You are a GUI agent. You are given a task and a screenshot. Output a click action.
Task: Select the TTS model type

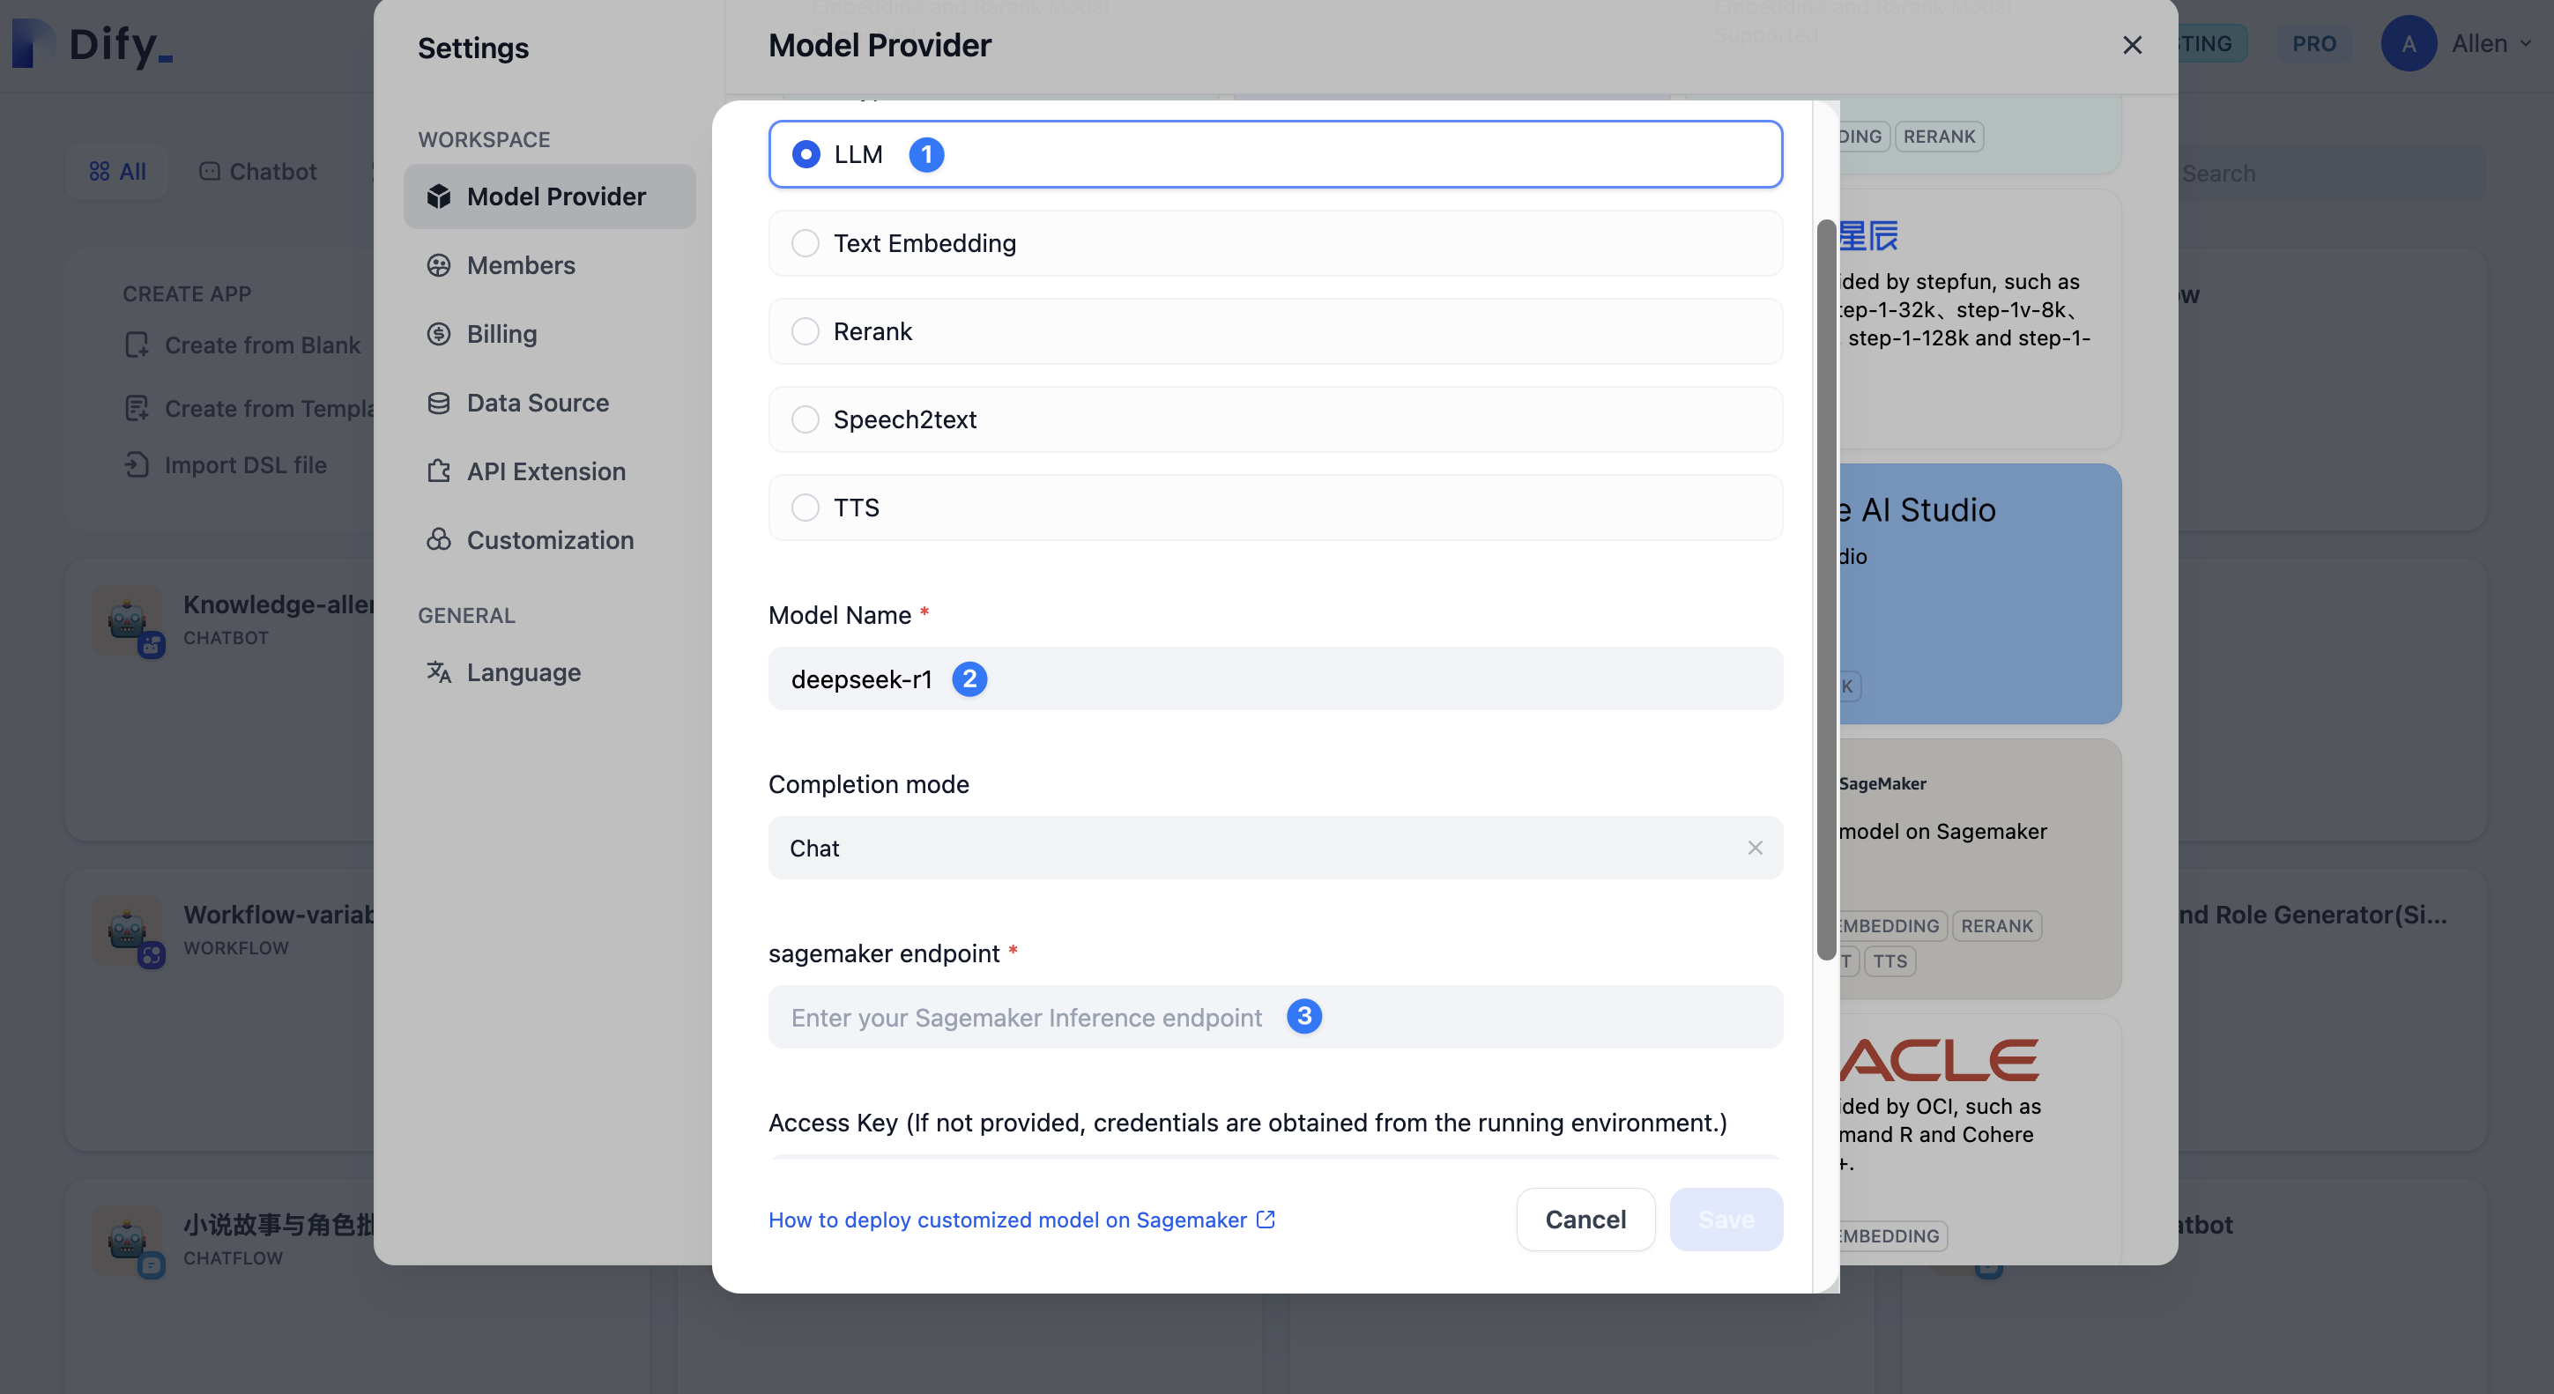(1275, 508)
